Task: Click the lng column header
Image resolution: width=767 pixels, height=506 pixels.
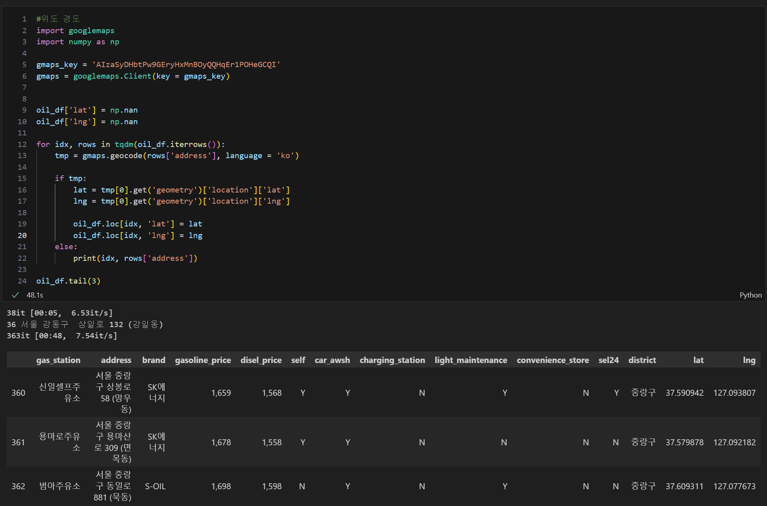Action: pos(749,360)
